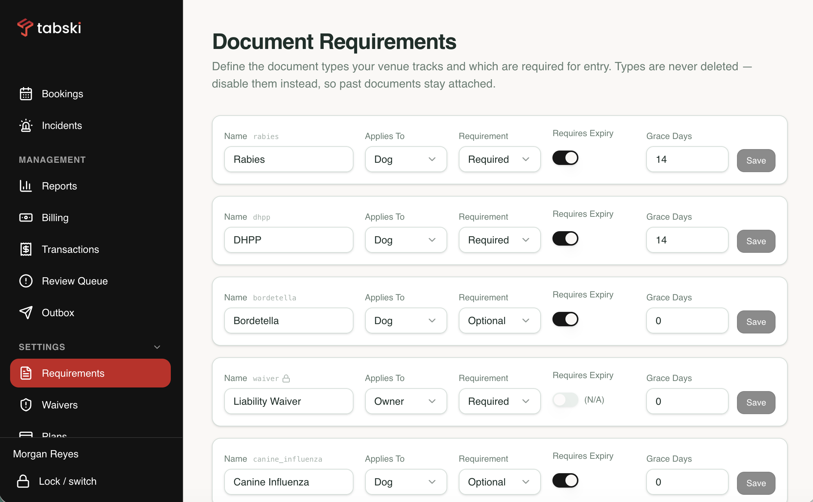
Task: Focus Grace Days field for DHPP
Action: pos(687,240)
